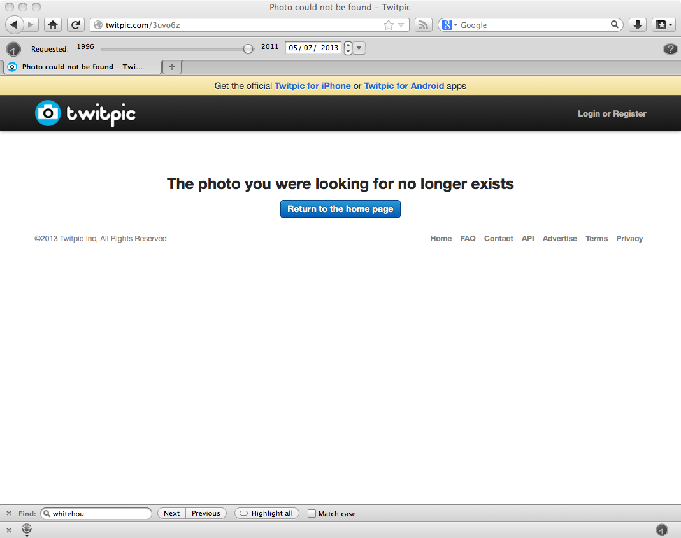Open the bookmarks menu toolbar button

[664, 25]
